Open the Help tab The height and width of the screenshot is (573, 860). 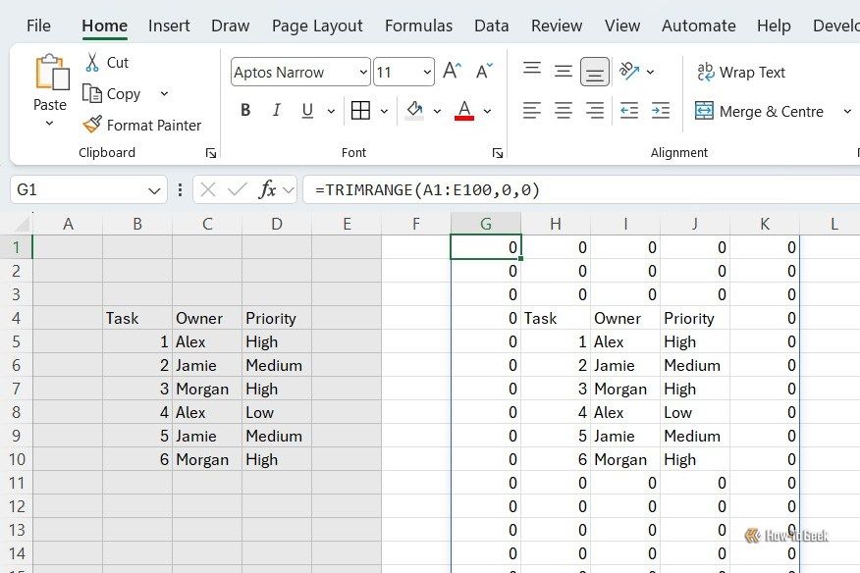(x=774, y=26)
